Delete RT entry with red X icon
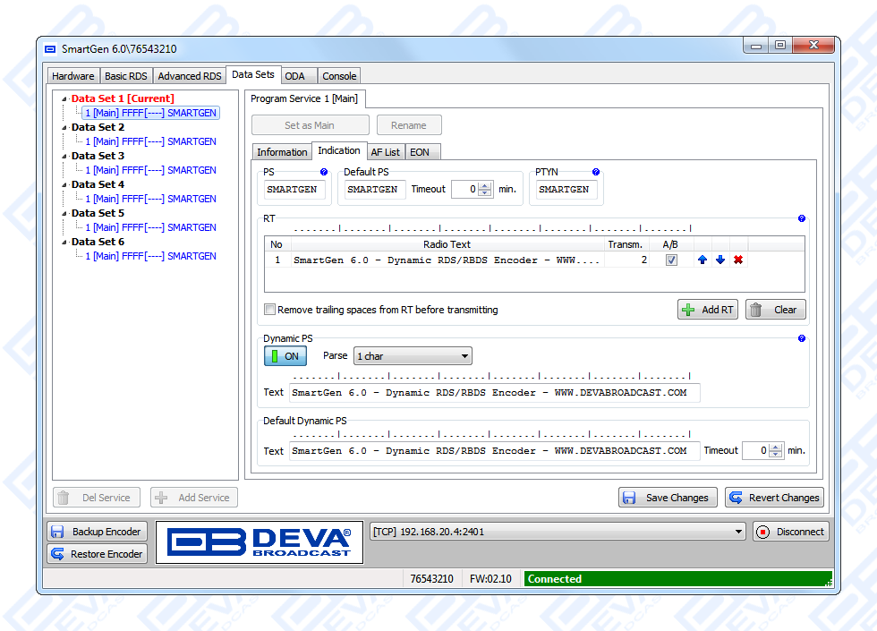 click(738, 260)
